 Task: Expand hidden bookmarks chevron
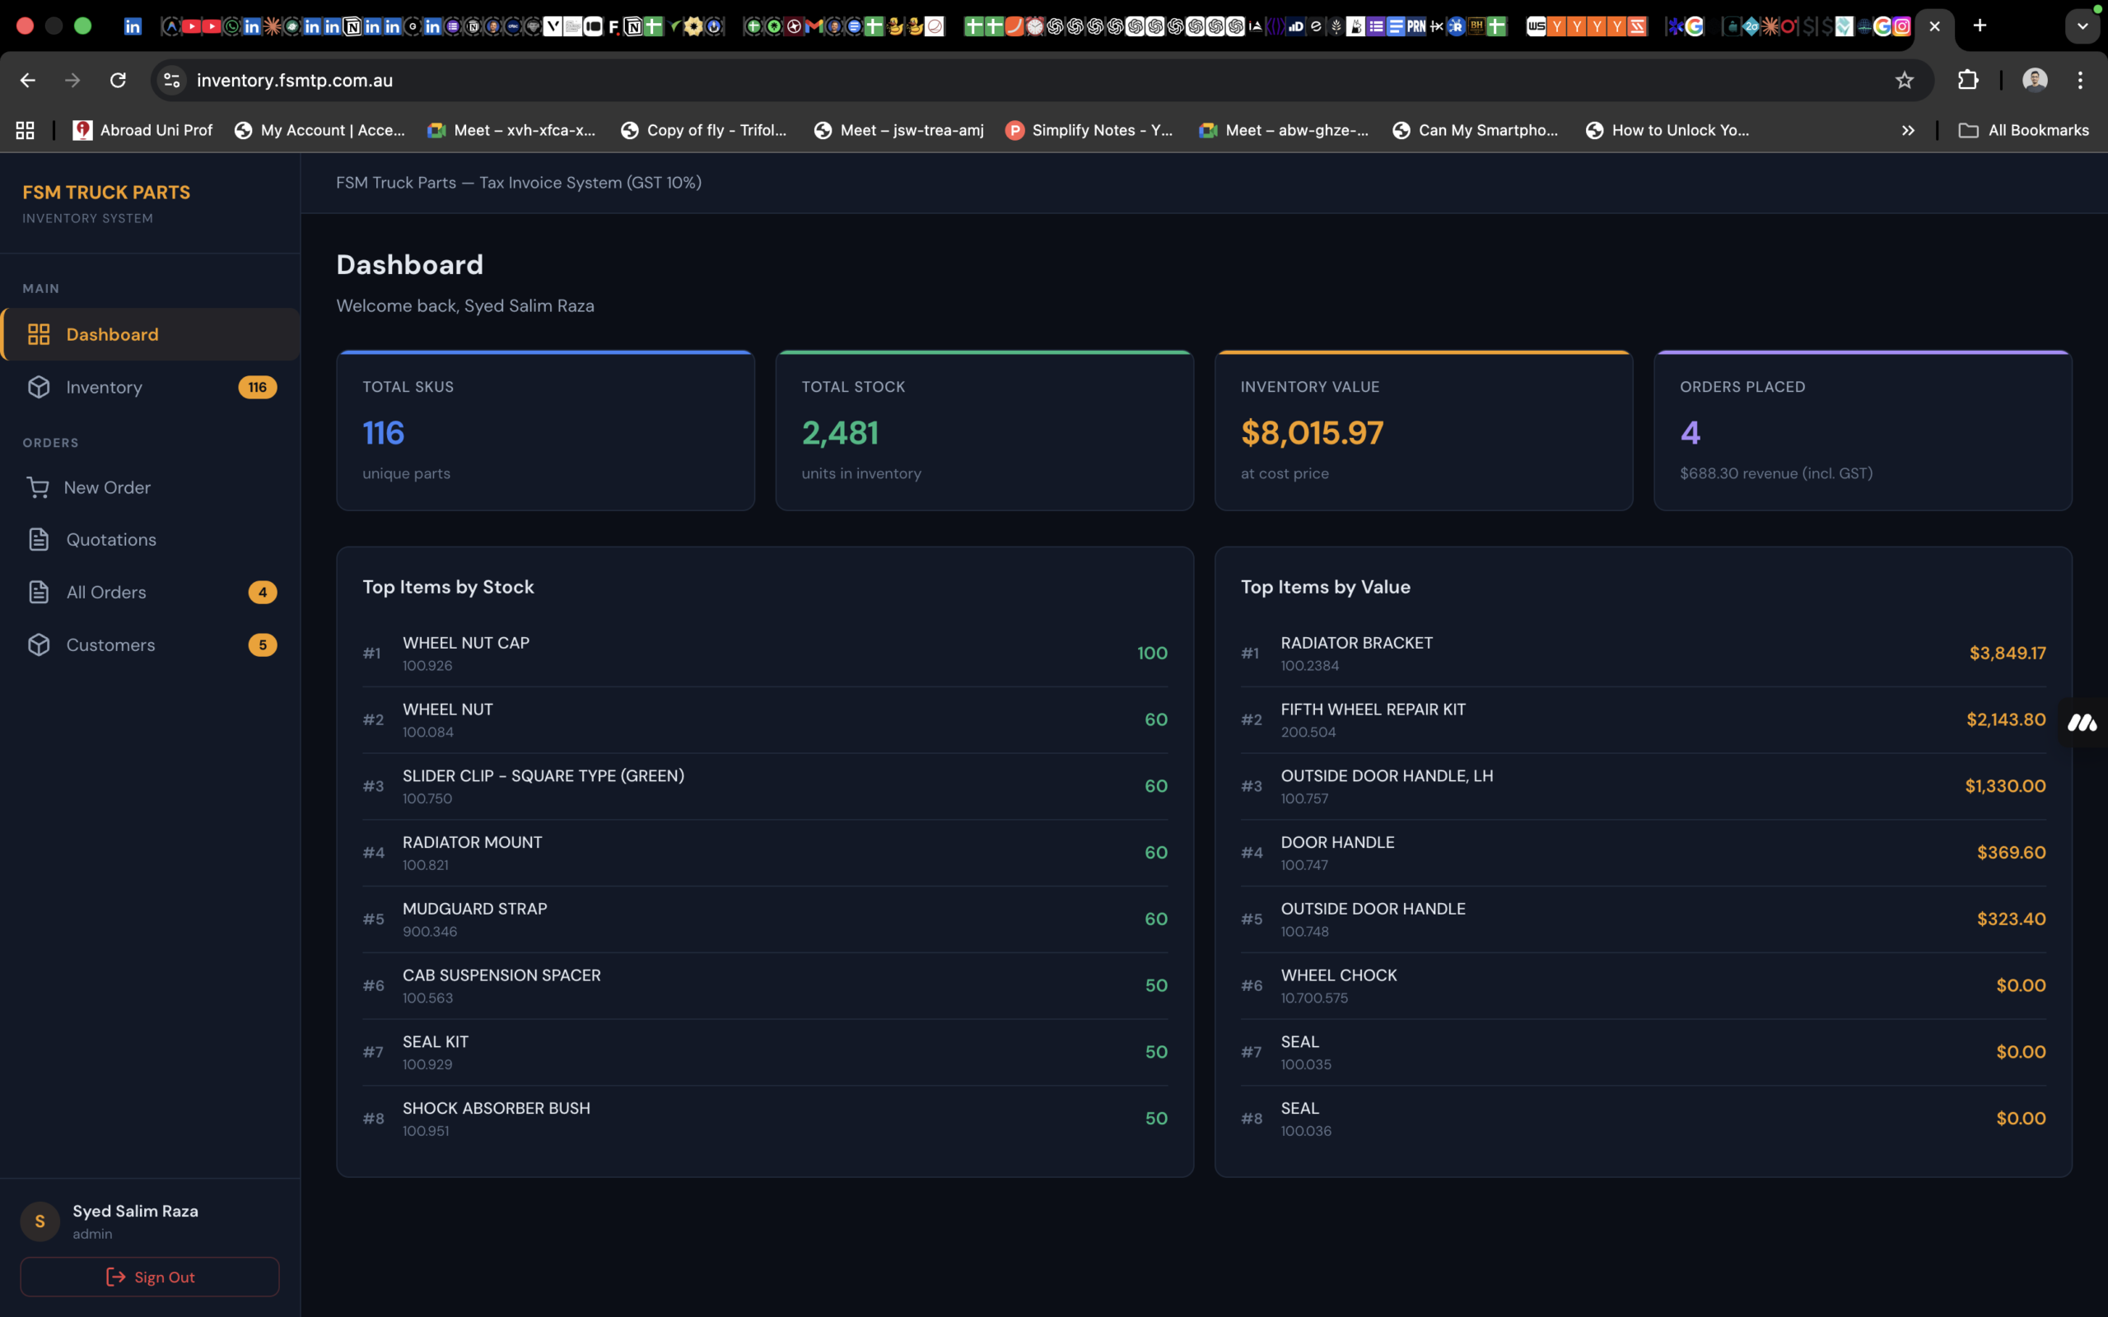tap(1908, 130)
